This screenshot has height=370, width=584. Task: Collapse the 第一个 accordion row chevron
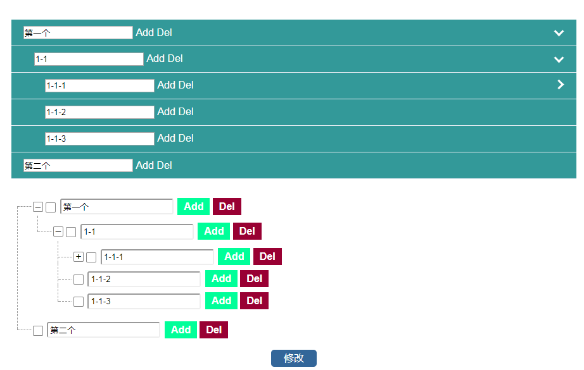coord(559,33)
